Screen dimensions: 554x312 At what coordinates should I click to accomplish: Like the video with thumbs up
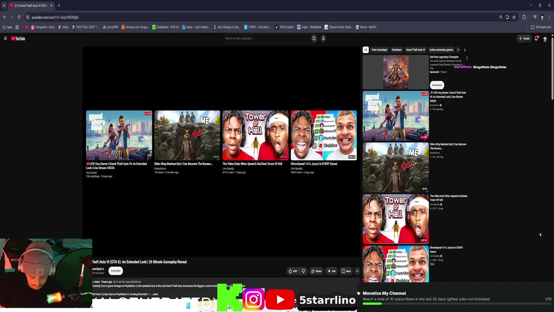(x=293, y=271)
